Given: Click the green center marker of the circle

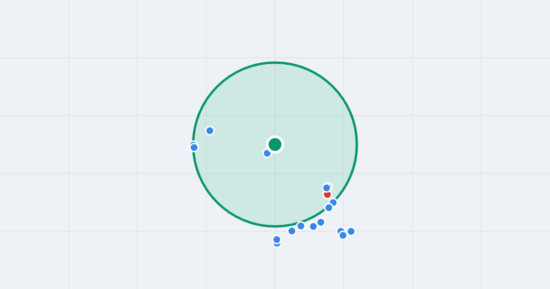Looking at the screenshot, I should 275,144.
